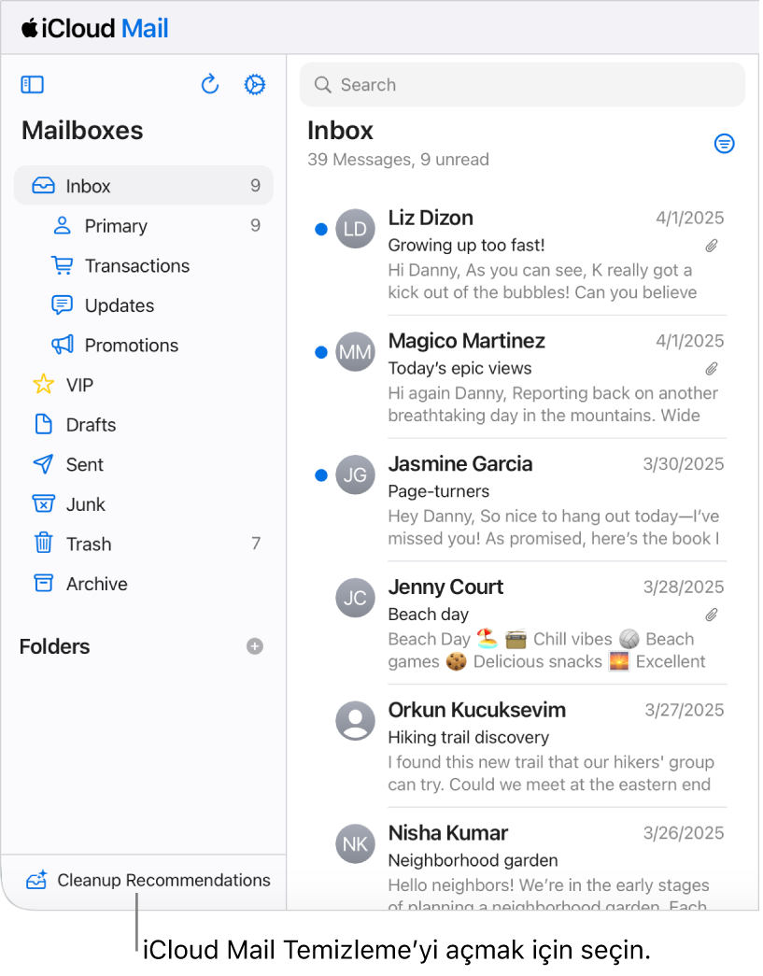The image size is (763, 976).
Task: Select the Inbox mailbox
Action: point(144,186)
